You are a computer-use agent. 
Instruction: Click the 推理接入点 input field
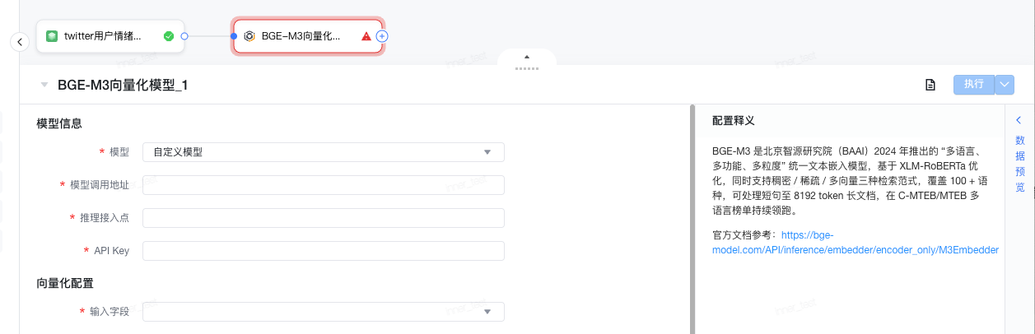click(323, 218)
